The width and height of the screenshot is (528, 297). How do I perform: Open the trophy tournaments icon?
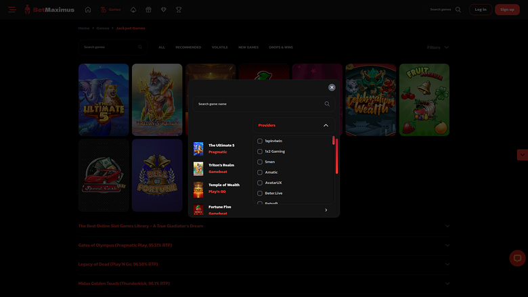coord(179,9)
